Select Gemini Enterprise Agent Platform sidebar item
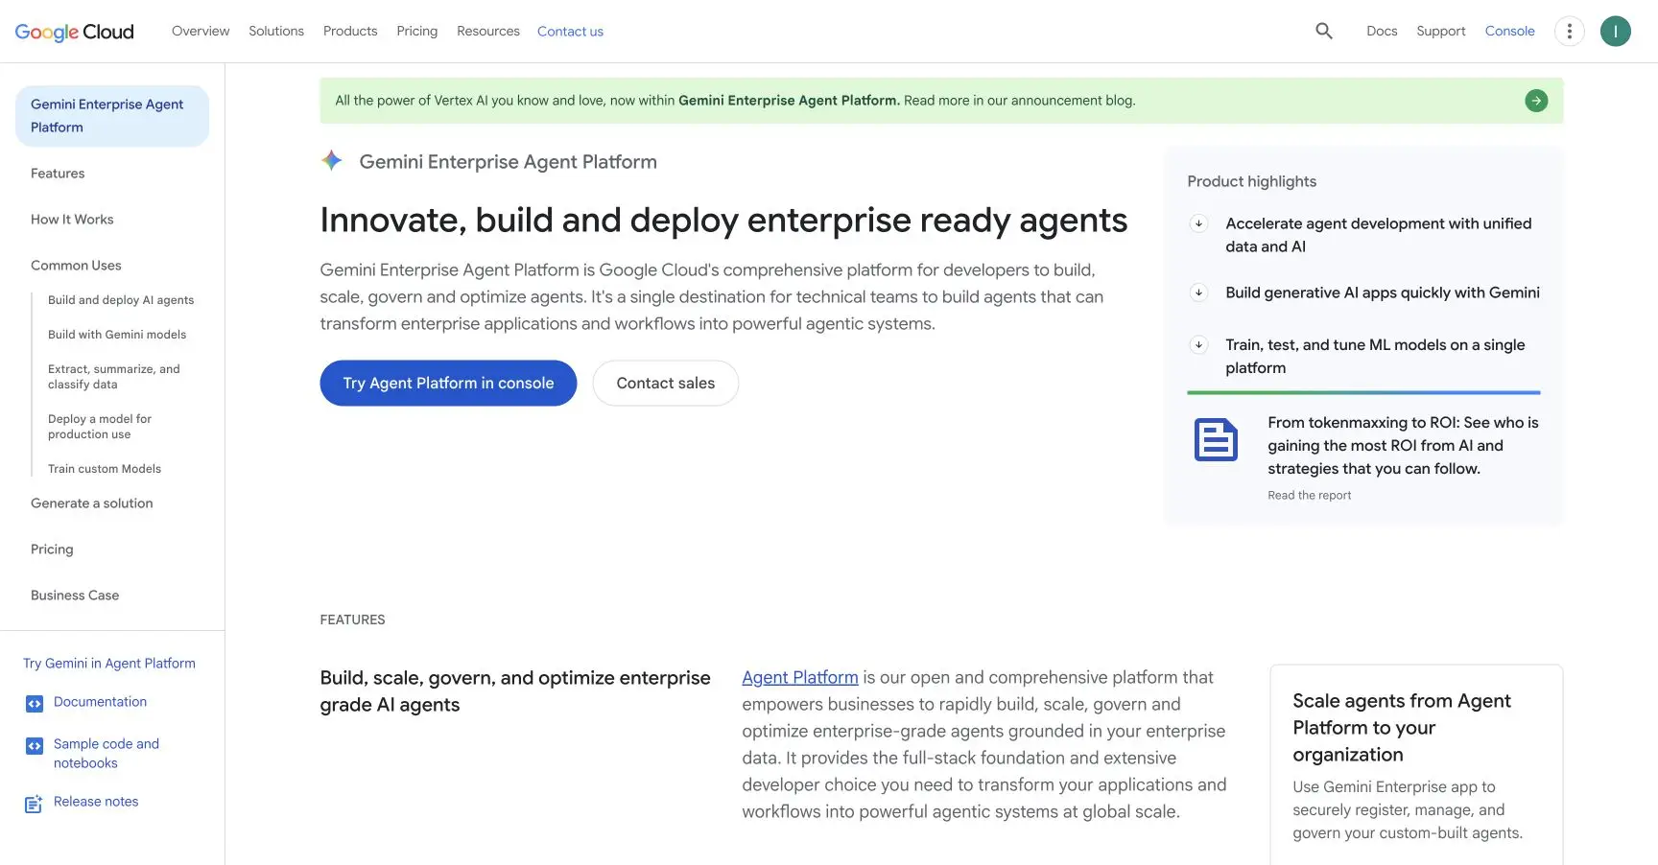This screenshot has width=1658, height=865. 112,116
